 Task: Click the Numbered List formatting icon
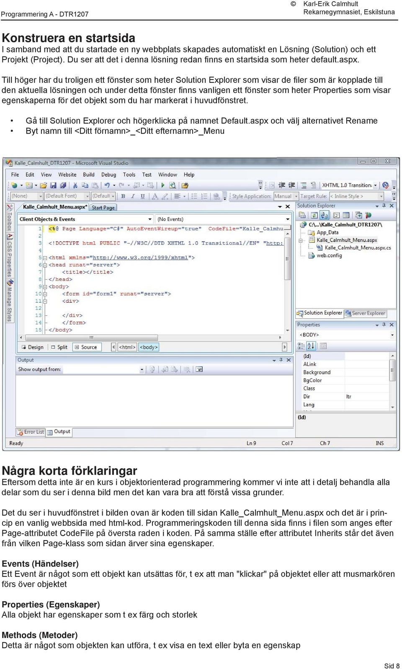coord(204,196)
